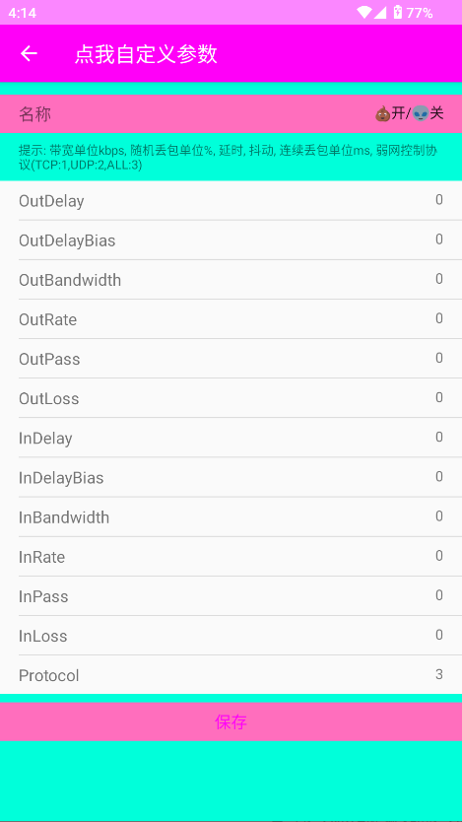Edit the InBandwidth value
The image size is (462, 822).
click(439, 515)
